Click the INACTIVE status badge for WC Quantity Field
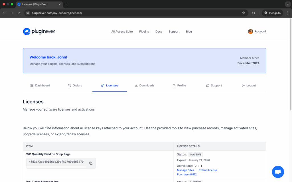The width and height of the screenshot is (292, 182). pos(195,154)
